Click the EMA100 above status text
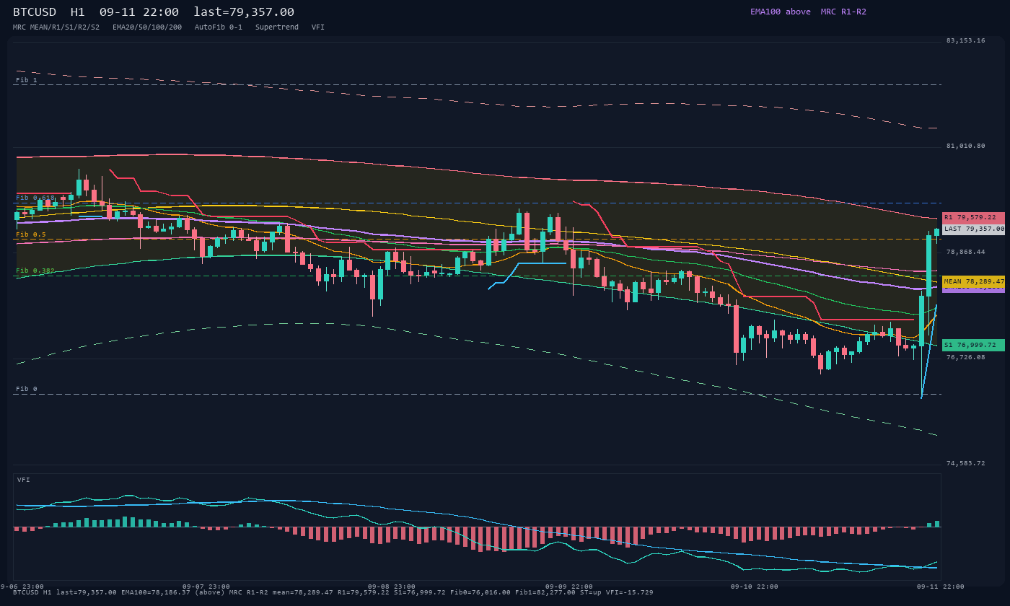1010x606 pixels. pyautogui.click(x=781, y=12)
